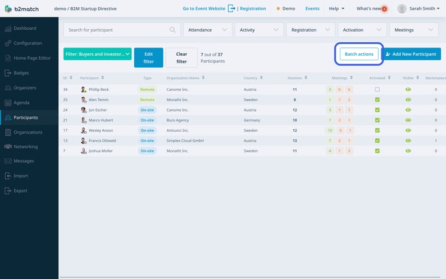Click Sarah Smith's profile avatar
This screenshot has height=279, width=446.
pos(402,8)
